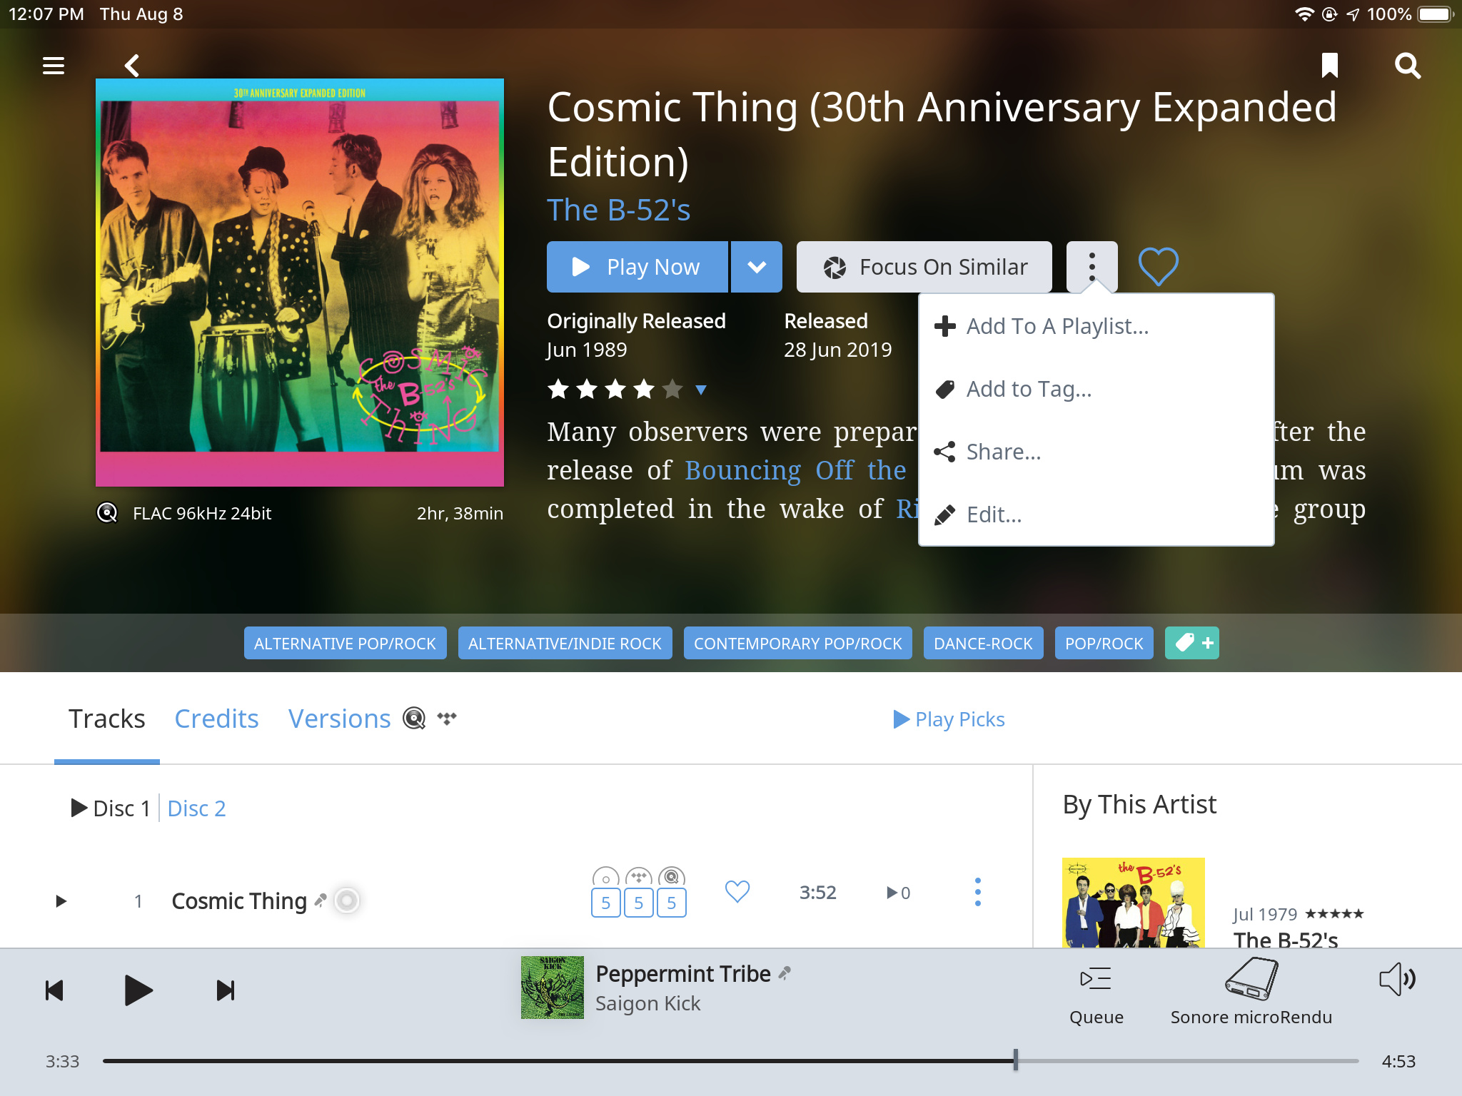This screenshot has height=1096, width=1462.
Task: Set album rating to five stars
Action: (672, 389)
